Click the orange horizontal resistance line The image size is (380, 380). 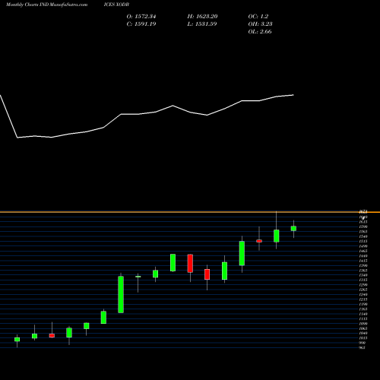pyautogui.click(x=190, y=212)
